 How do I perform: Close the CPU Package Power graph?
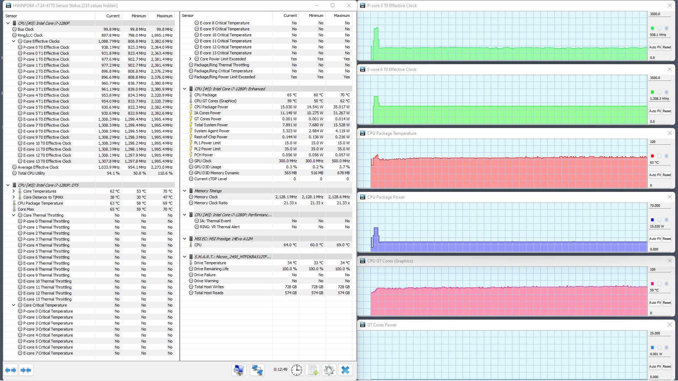coord(670,197)
